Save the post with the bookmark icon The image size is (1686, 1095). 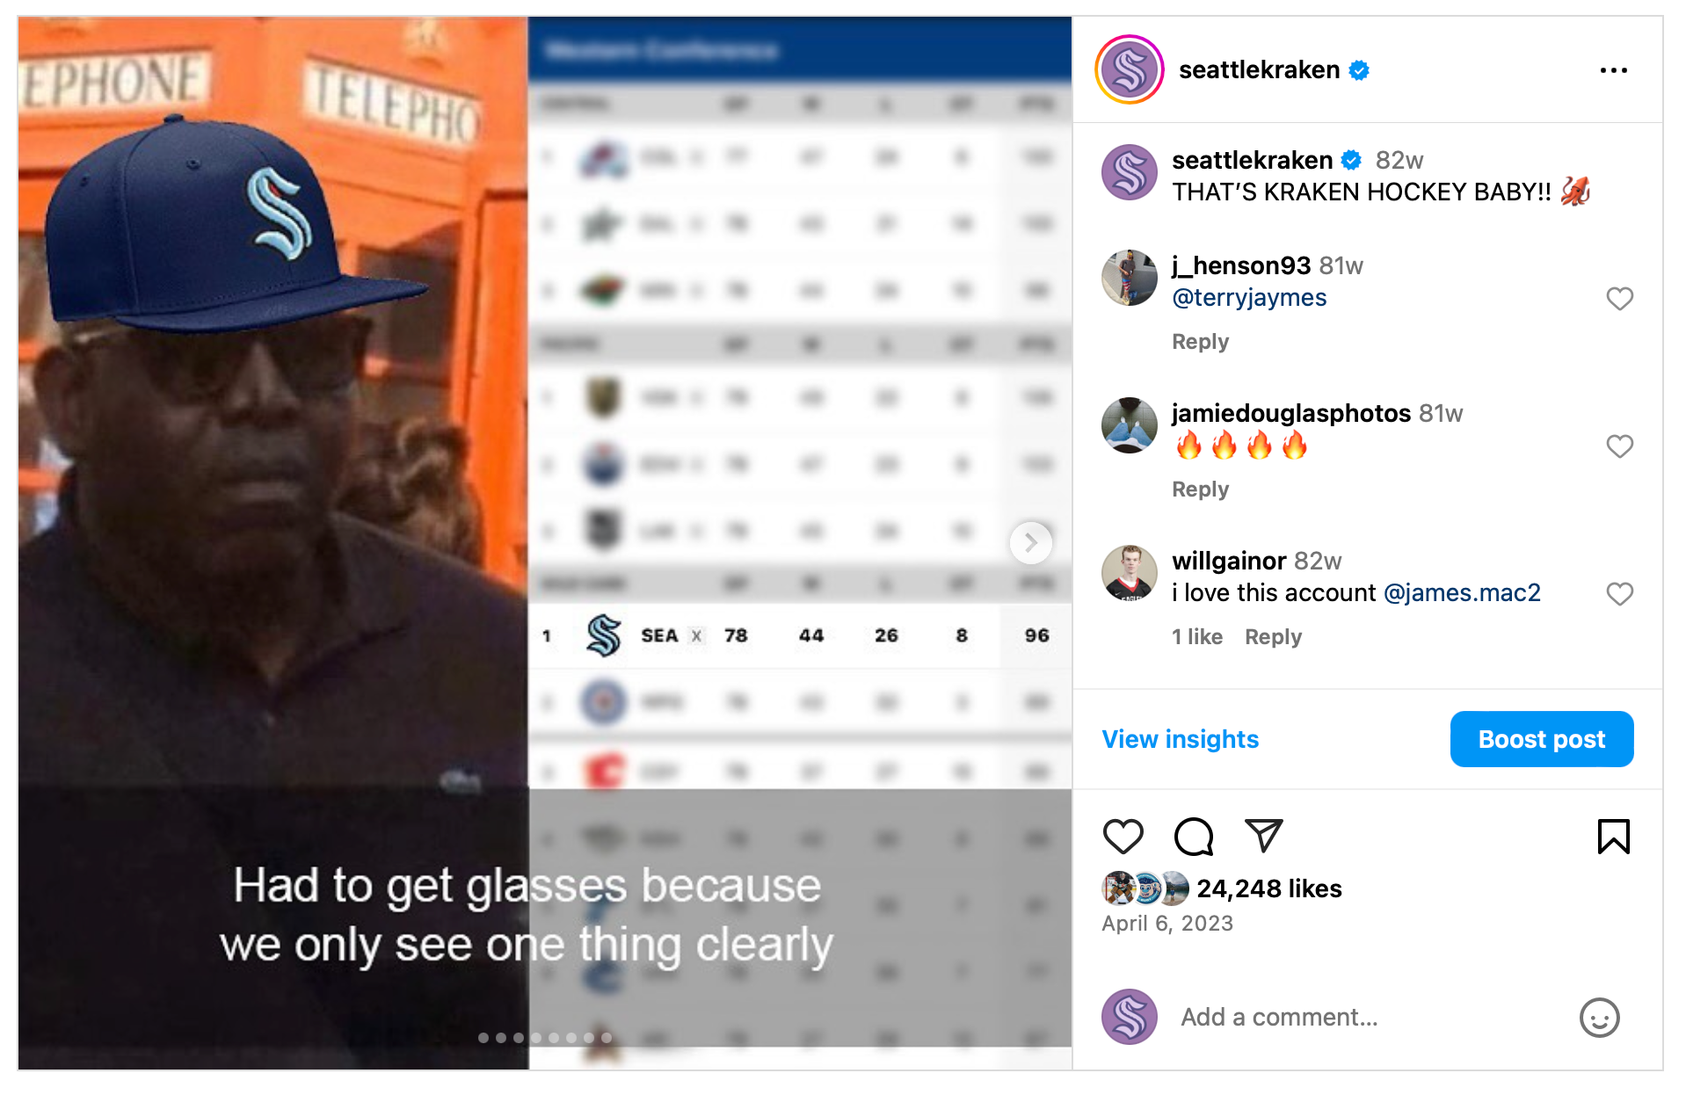tap(1613, 836)
